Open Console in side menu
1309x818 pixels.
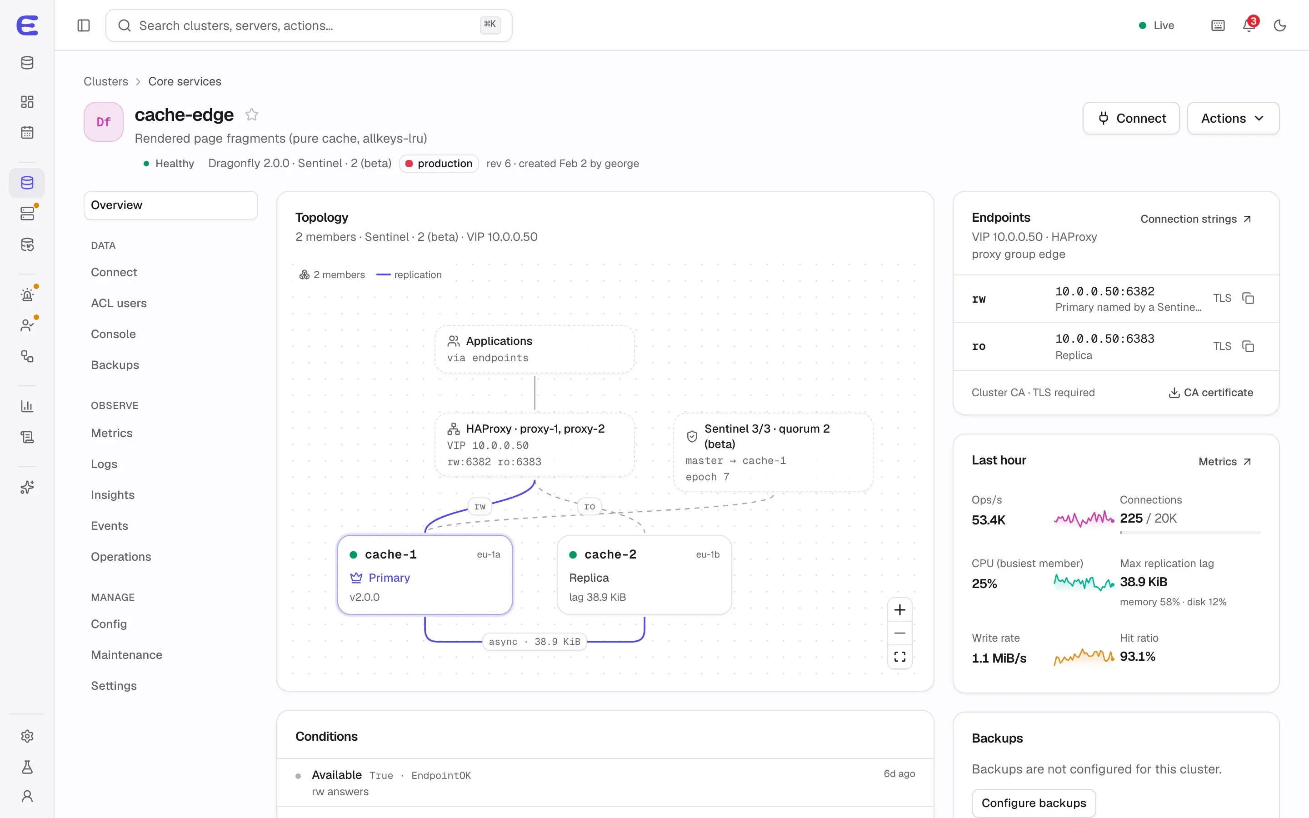pos(113,334)
